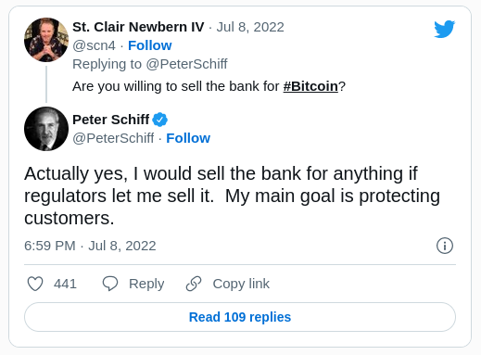This screenshot has height=355, width=481.
Task: Click the 6:59 PM timestamp
Action: point(50,246)
